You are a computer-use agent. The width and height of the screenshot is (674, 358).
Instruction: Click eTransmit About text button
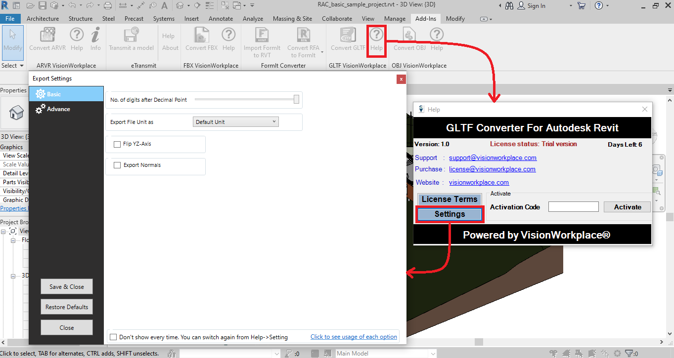pos(170,48)
